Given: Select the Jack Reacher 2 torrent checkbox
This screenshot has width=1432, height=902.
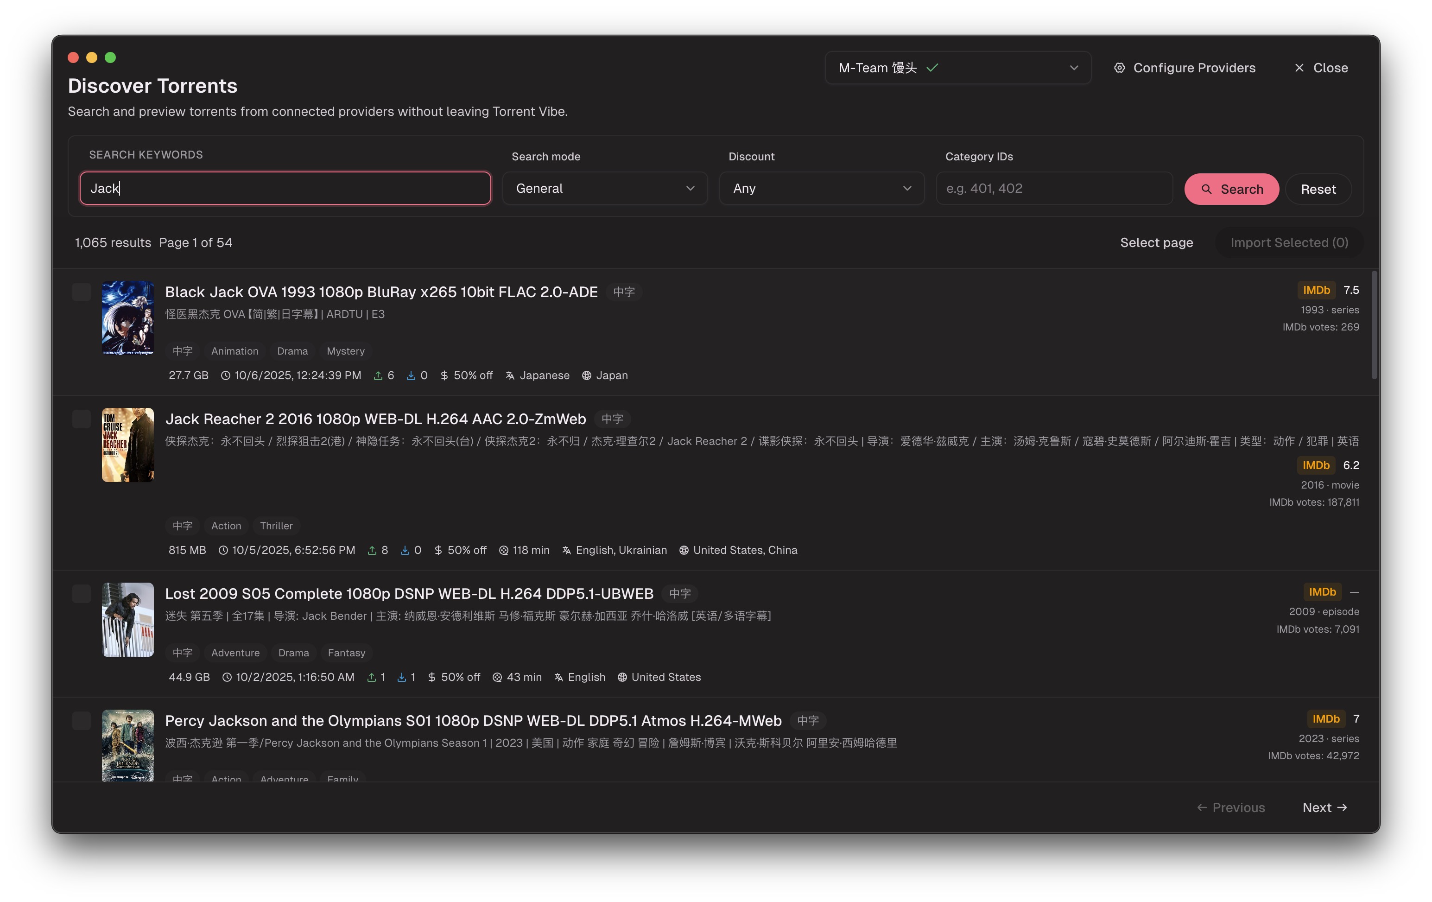Looking at the screenshot, I should click(x=82, y=419).
